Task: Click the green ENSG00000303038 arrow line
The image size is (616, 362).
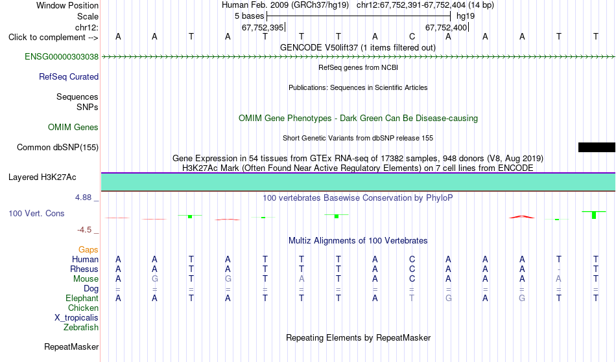Action: click(358, 57)
